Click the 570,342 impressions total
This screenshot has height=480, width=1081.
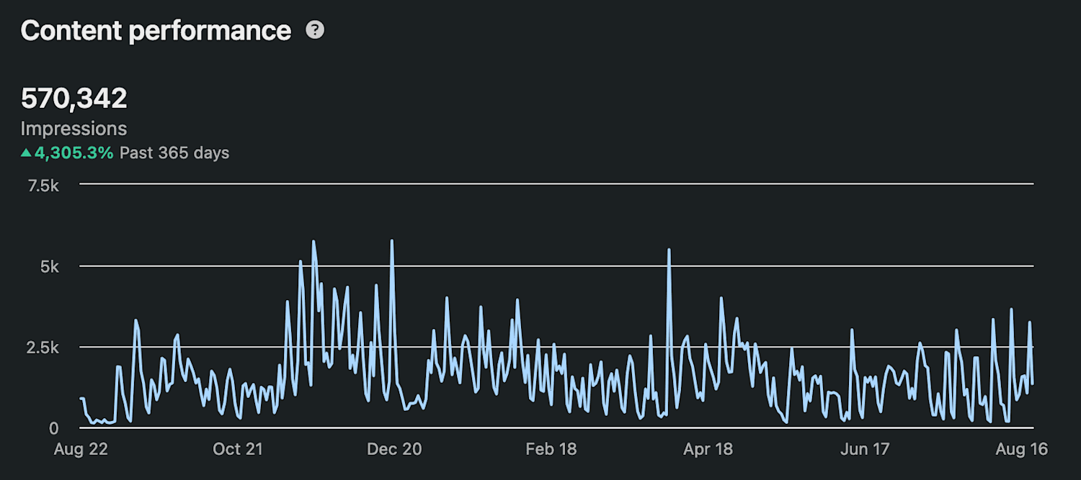[x=74, y=99]
